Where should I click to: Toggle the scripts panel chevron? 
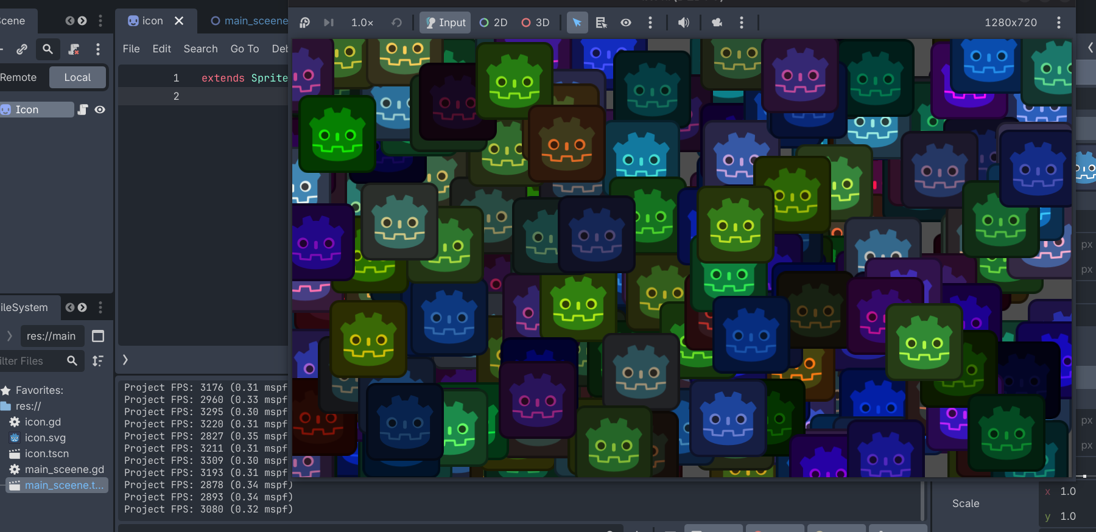tap(125, 360)
